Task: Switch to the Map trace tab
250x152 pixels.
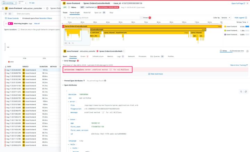Action: (x=111, y=13)
